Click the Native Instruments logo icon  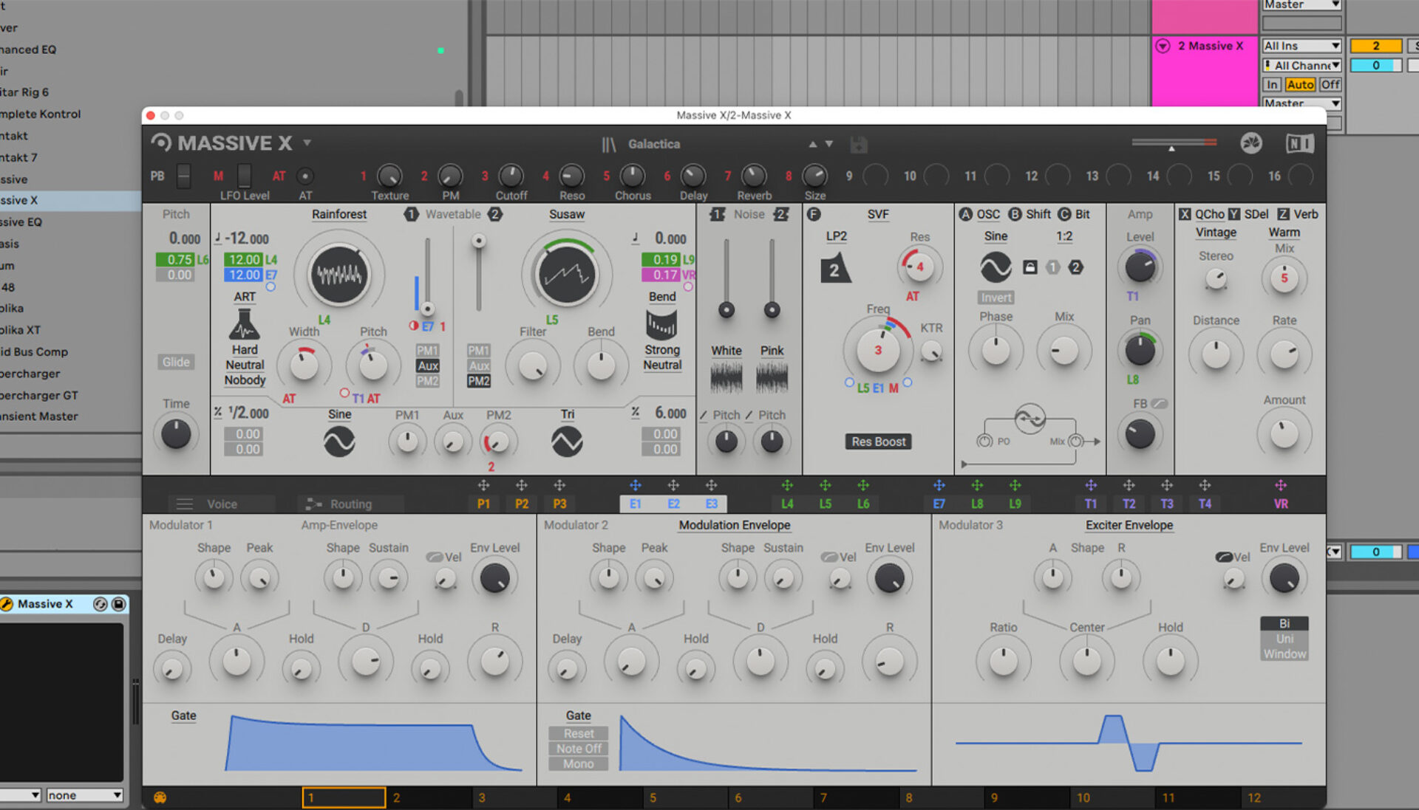click(1299, 143)
